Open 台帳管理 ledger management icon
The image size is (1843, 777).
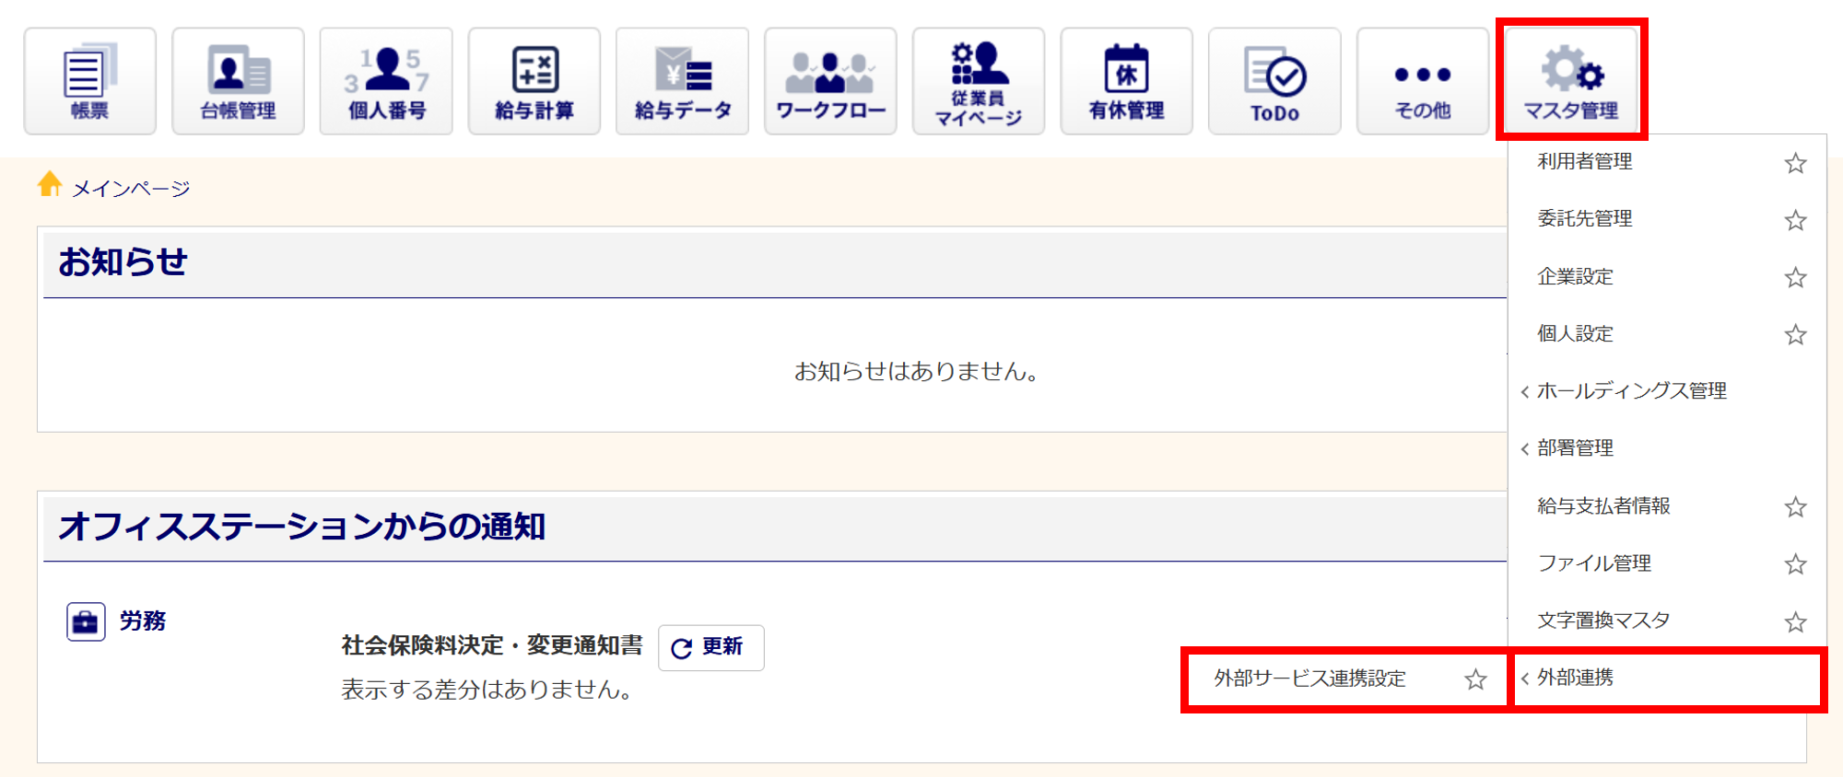pyautogui.click(x=238, y=81)
